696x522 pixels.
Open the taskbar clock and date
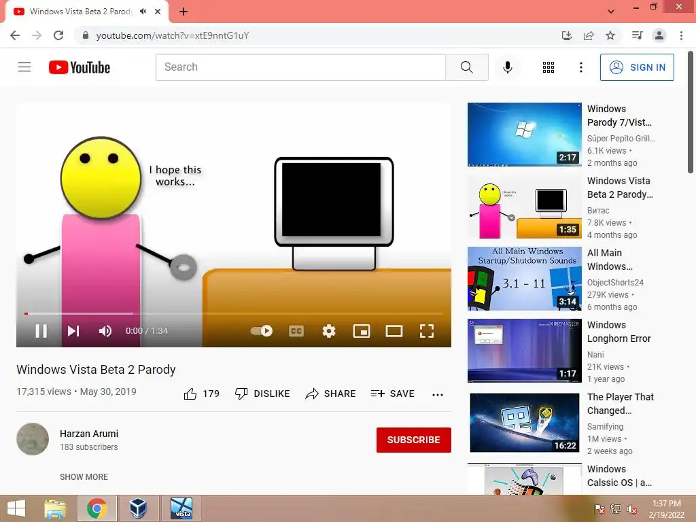click(x=666, y=509)
